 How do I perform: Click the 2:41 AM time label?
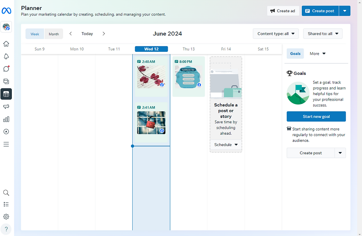pyautogui.click(x=148, y=108)
